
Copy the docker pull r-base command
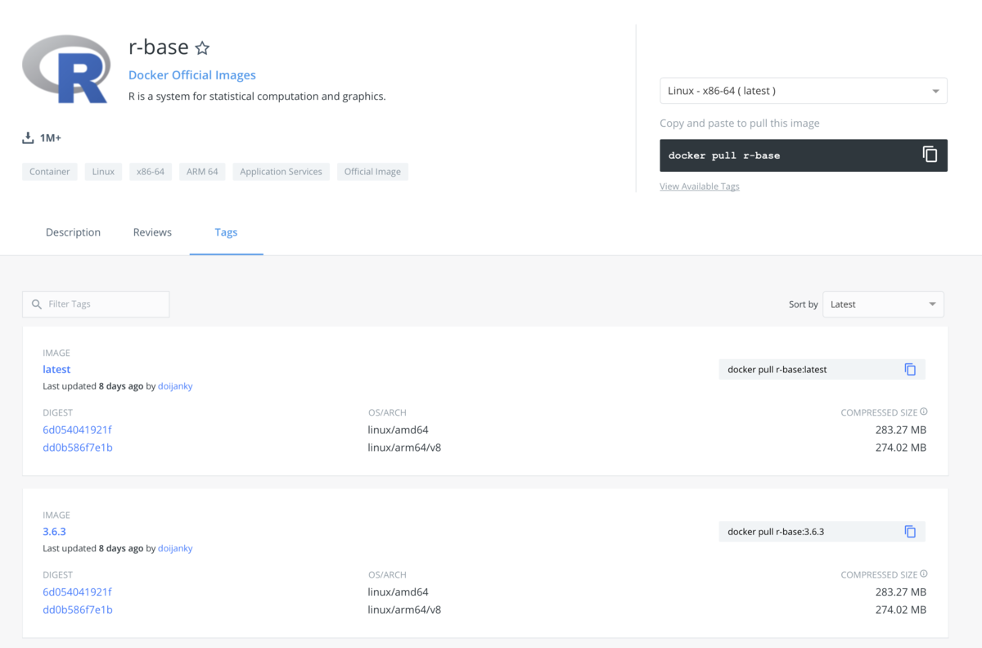coord(930,155)
